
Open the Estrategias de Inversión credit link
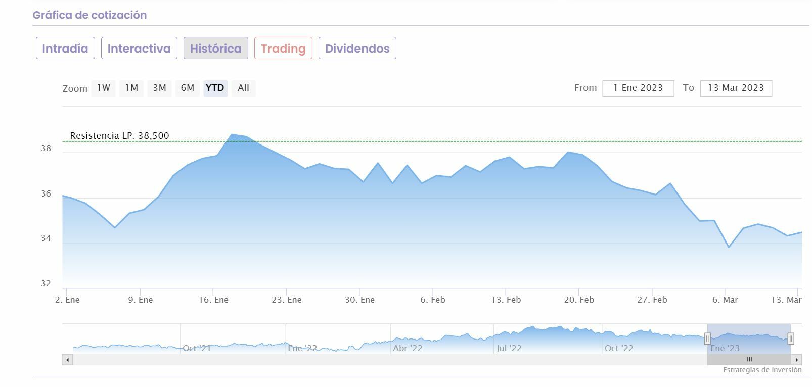point(762,370)
